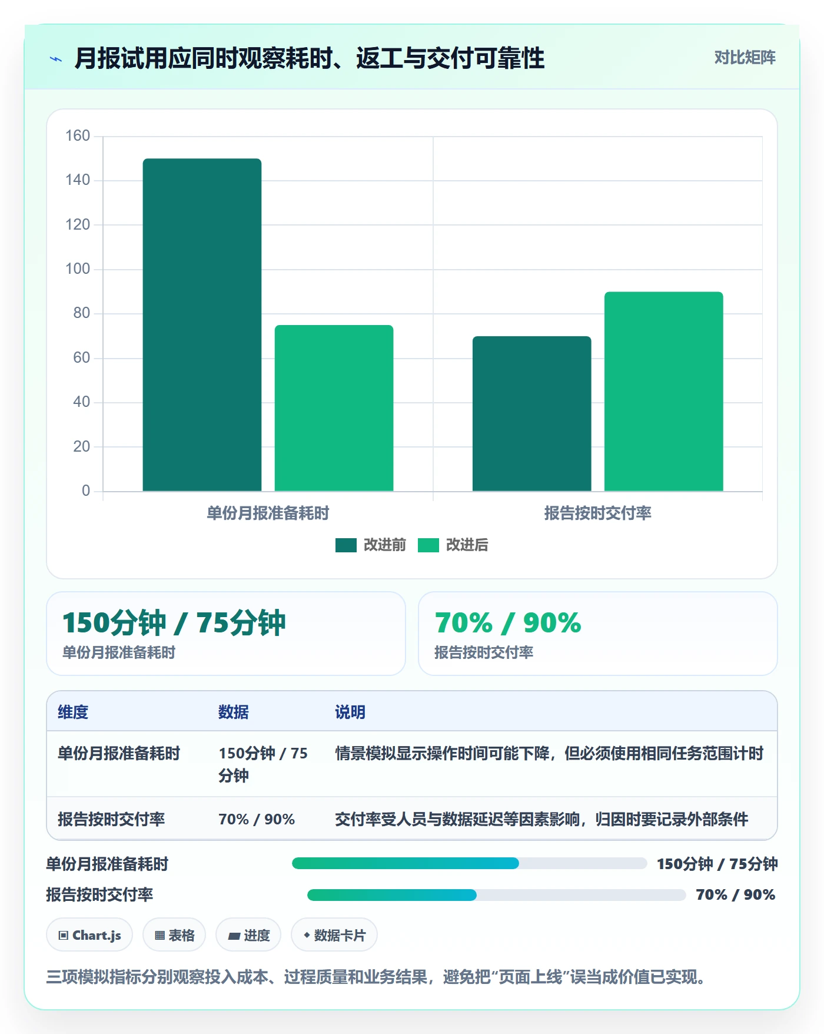The width and height of the screenshot is (824, 1034).
Task: Select the 改进后 bar for 报告按时交付率
Action: (x=663, y=392)
